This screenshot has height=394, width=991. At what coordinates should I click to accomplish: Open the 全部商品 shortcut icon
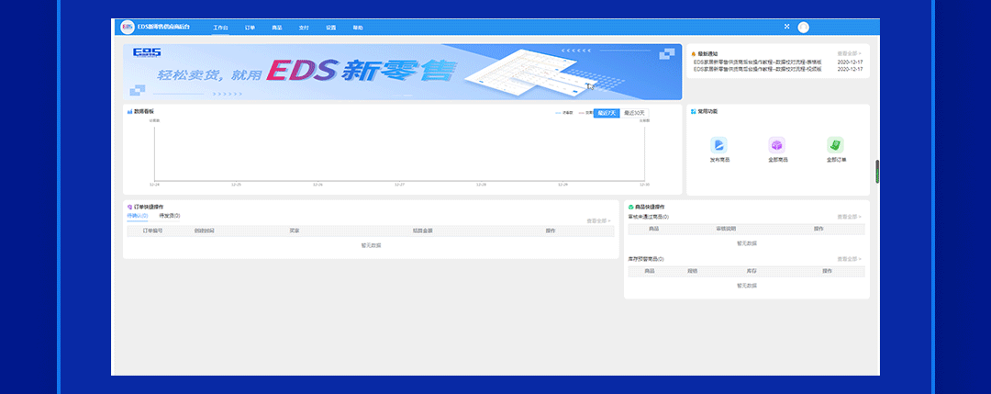click(x=777, y=145)
